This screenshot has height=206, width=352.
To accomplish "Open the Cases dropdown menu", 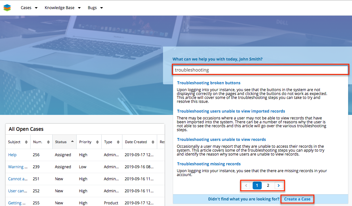I will (29, 8).
